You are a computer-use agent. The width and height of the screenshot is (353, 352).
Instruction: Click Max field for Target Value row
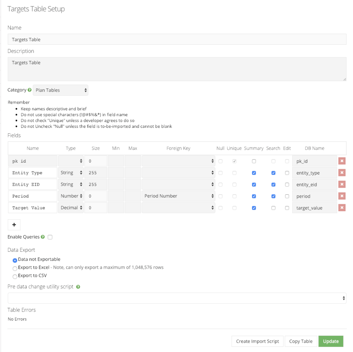tap(133, 208)
